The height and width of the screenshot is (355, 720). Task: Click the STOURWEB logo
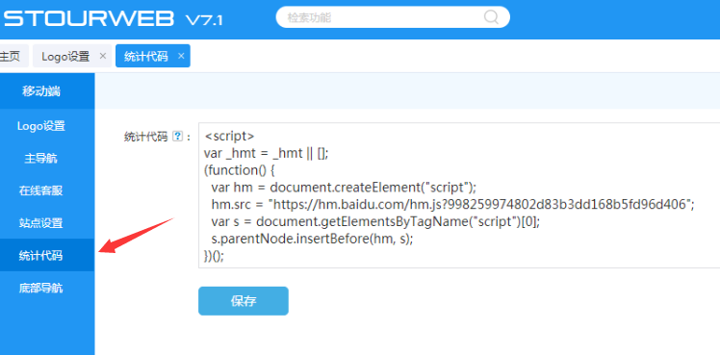pos(90,18)
